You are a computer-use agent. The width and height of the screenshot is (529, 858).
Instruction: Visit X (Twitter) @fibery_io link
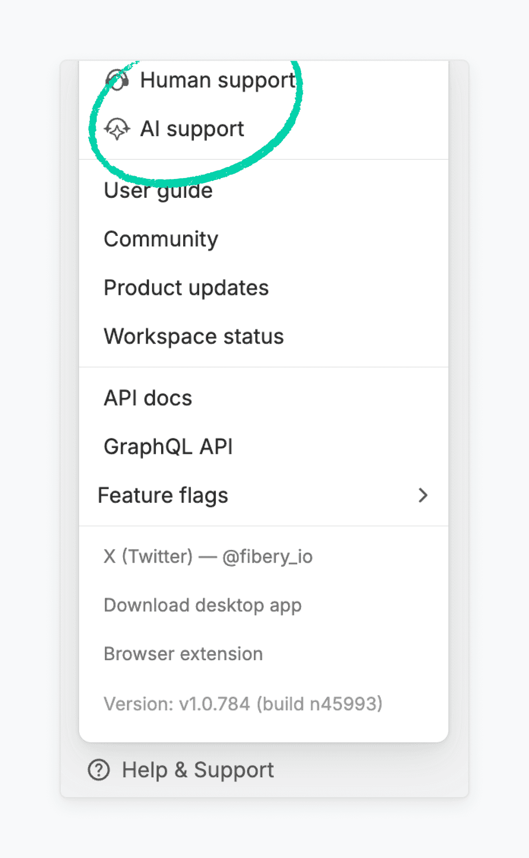click(208, 556)
